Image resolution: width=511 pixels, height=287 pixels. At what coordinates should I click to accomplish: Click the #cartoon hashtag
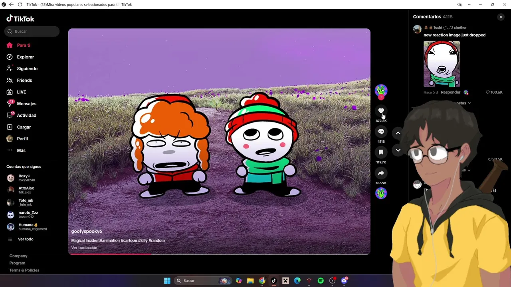(129, 240)
